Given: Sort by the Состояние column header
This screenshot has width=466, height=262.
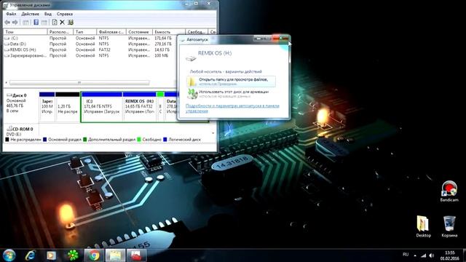Looking at the screenshot, I should coord(139,32).
